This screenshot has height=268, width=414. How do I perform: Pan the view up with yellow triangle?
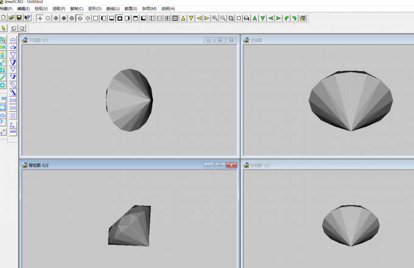click(x=183, y=18)
